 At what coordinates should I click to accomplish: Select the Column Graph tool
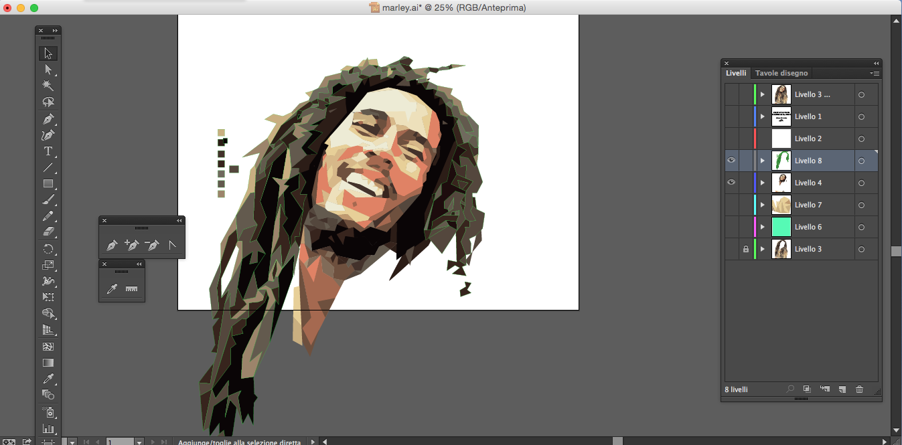click(48, 428)
